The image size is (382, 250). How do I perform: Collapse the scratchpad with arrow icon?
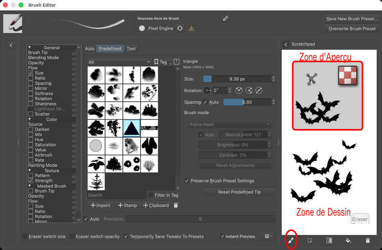[286, 44]
